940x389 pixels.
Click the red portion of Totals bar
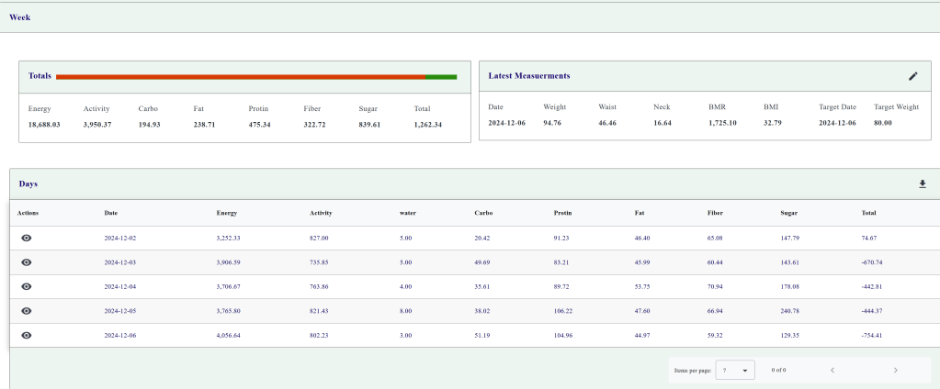(x=241, y=77)
